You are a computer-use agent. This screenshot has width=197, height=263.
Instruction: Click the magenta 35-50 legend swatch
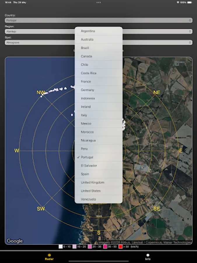(105, 247)
